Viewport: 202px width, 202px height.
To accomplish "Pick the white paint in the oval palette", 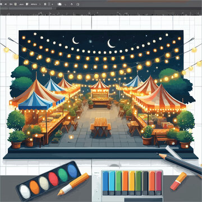I will pos(25,191).
